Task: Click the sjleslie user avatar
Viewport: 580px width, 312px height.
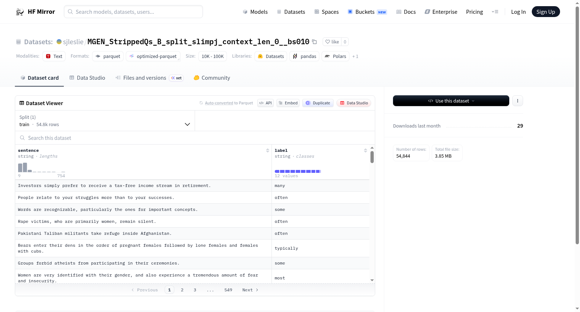Action: (x=59, y=42)
